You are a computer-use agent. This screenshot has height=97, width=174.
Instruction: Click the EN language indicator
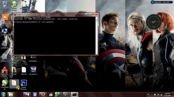coord(148,94)
